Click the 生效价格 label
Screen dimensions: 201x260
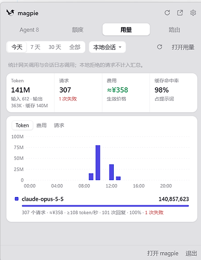[116, 99]
